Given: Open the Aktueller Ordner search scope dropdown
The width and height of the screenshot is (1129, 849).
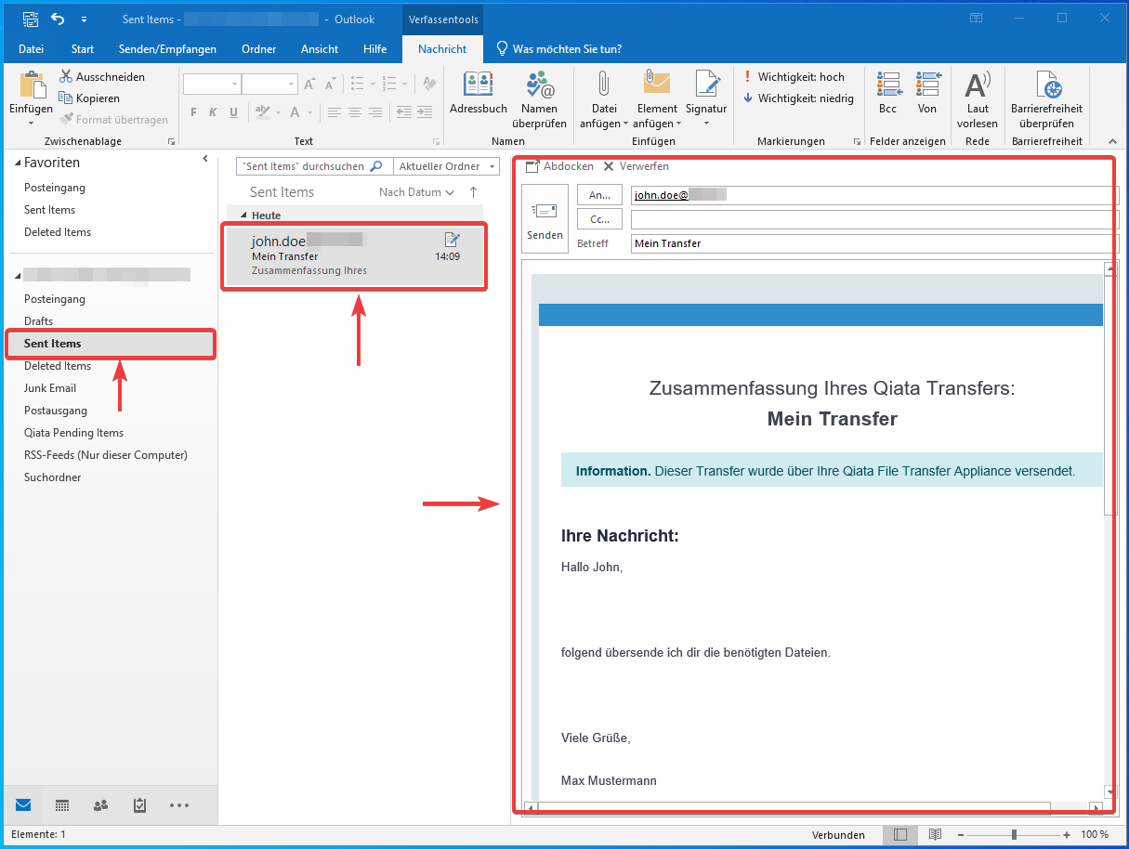Looking at the screenshot, I should [446, 166].
